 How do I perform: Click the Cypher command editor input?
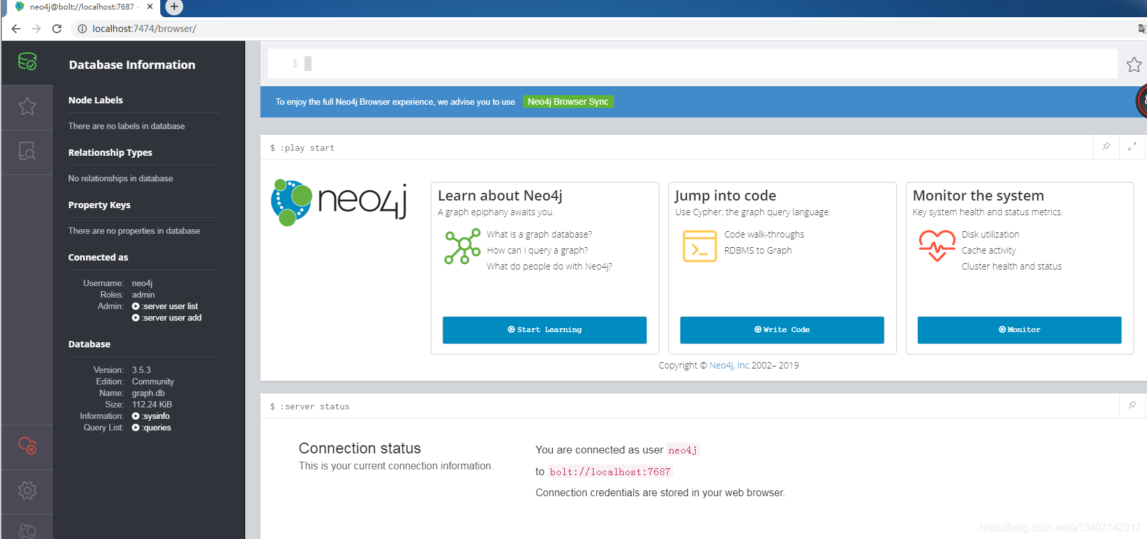[693, 63]
